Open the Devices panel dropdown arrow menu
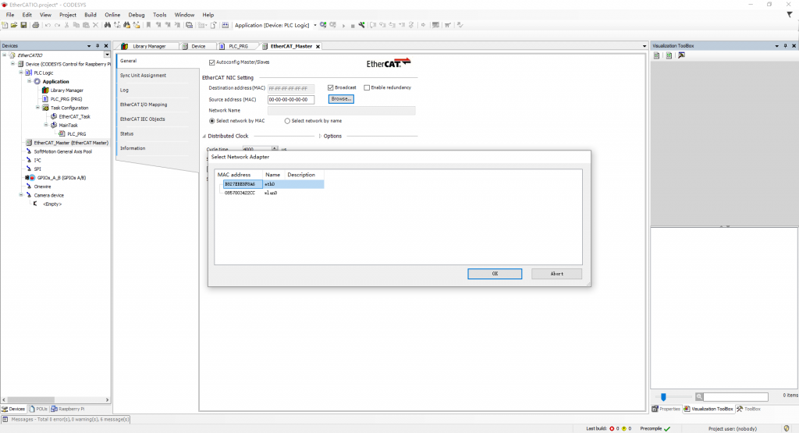The height and width of the screenshot is (433, 799). click(89, 46)
